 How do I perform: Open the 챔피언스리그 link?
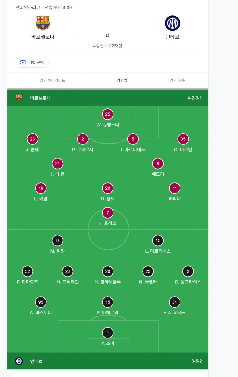28,7
